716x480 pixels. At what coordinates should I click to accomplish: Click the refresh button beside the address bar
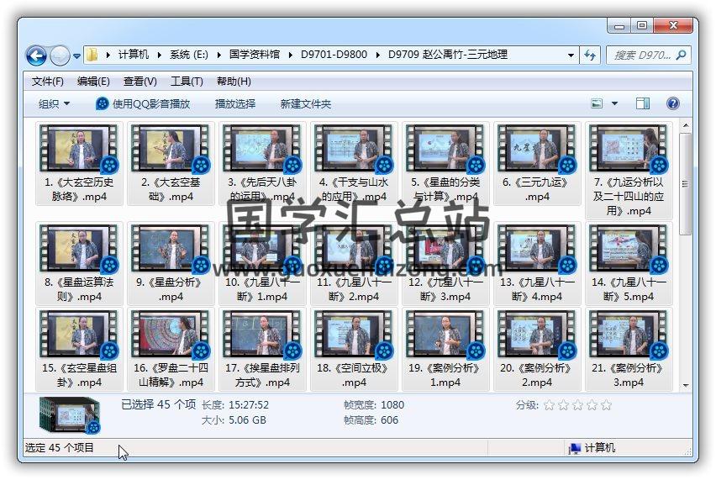[x=591, y=55]
